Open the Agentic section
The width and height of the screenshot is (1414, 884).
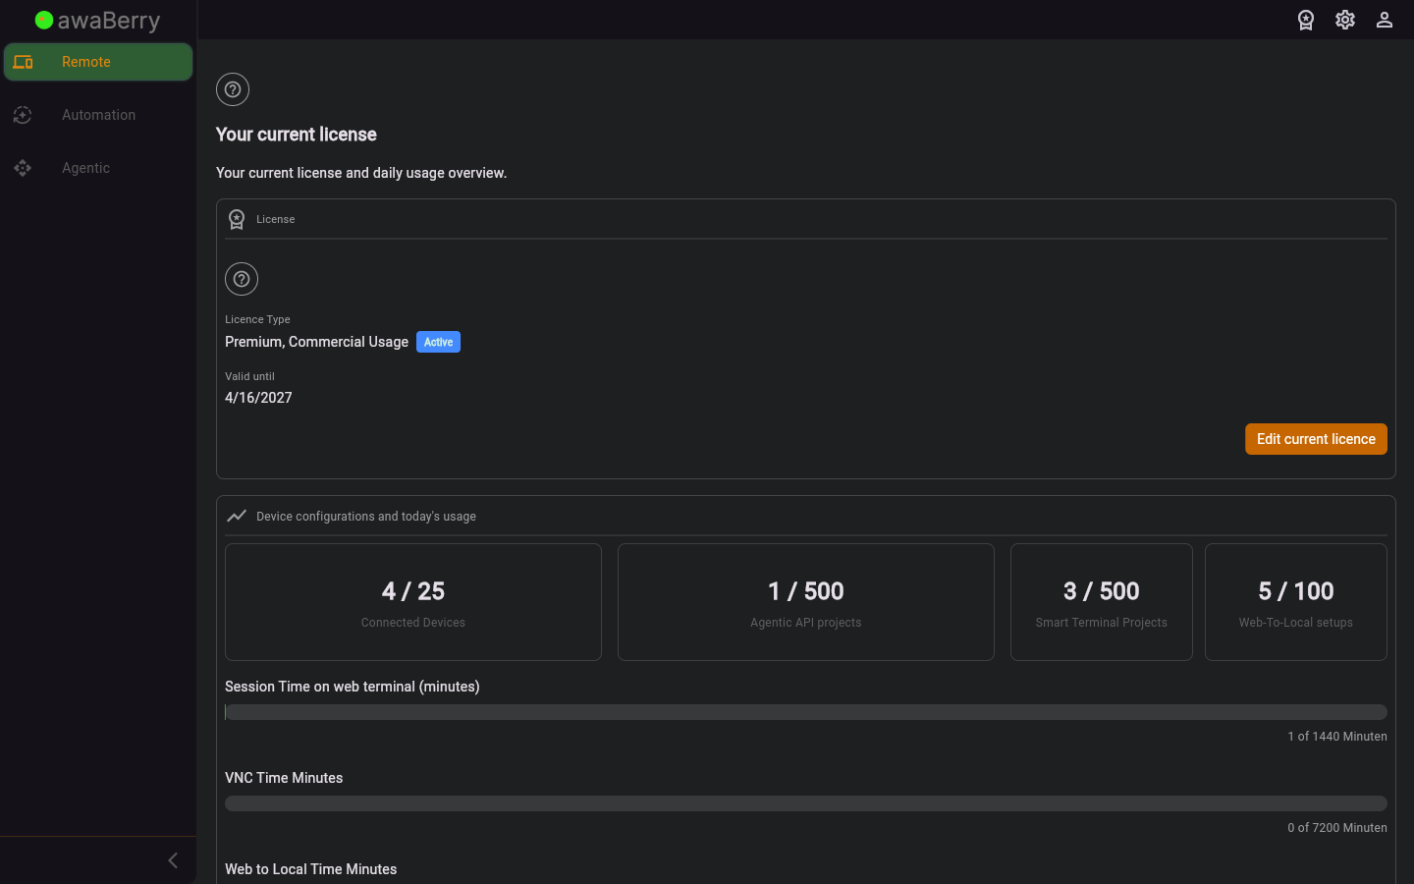pos(98,168)
